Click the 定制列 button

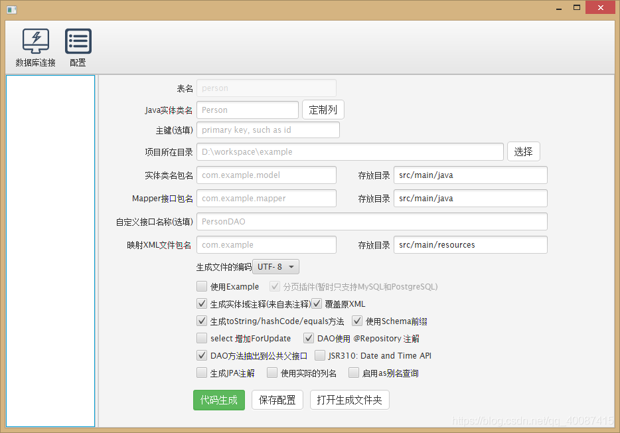pyautogui.click(x=323, y=109)
